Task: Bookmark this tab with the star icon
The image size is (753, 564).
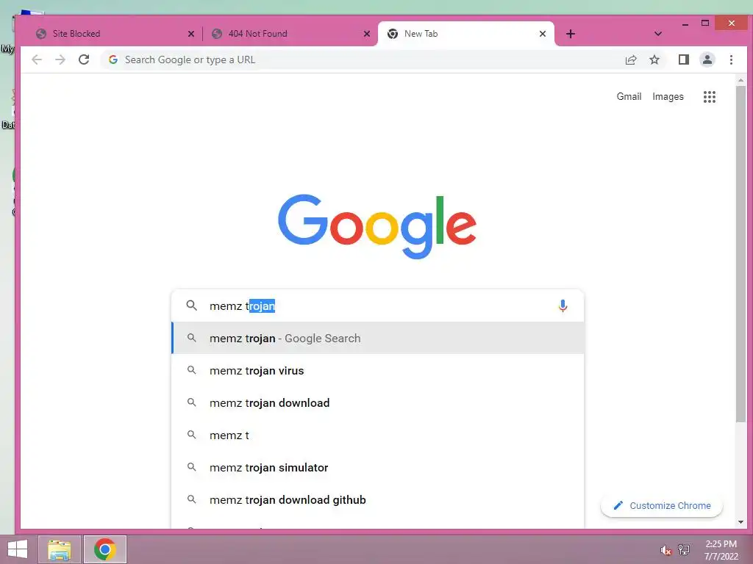Action: click(x=654, y=59)
